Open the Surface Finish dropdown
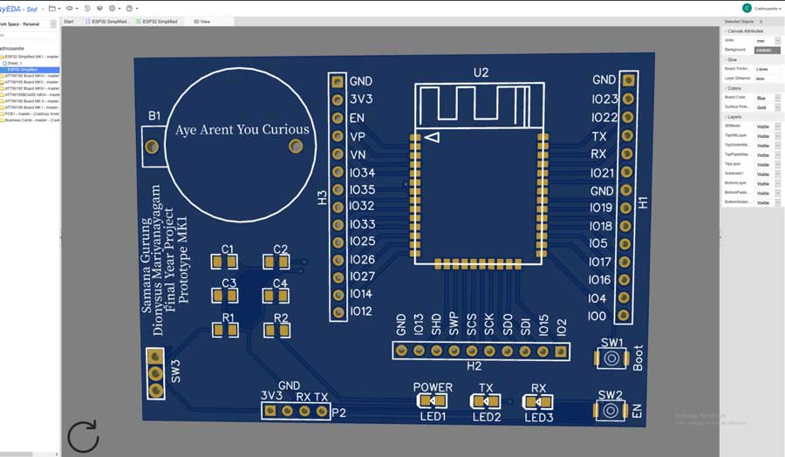Viewport: 785px width, 457px height. click(767, 106)
